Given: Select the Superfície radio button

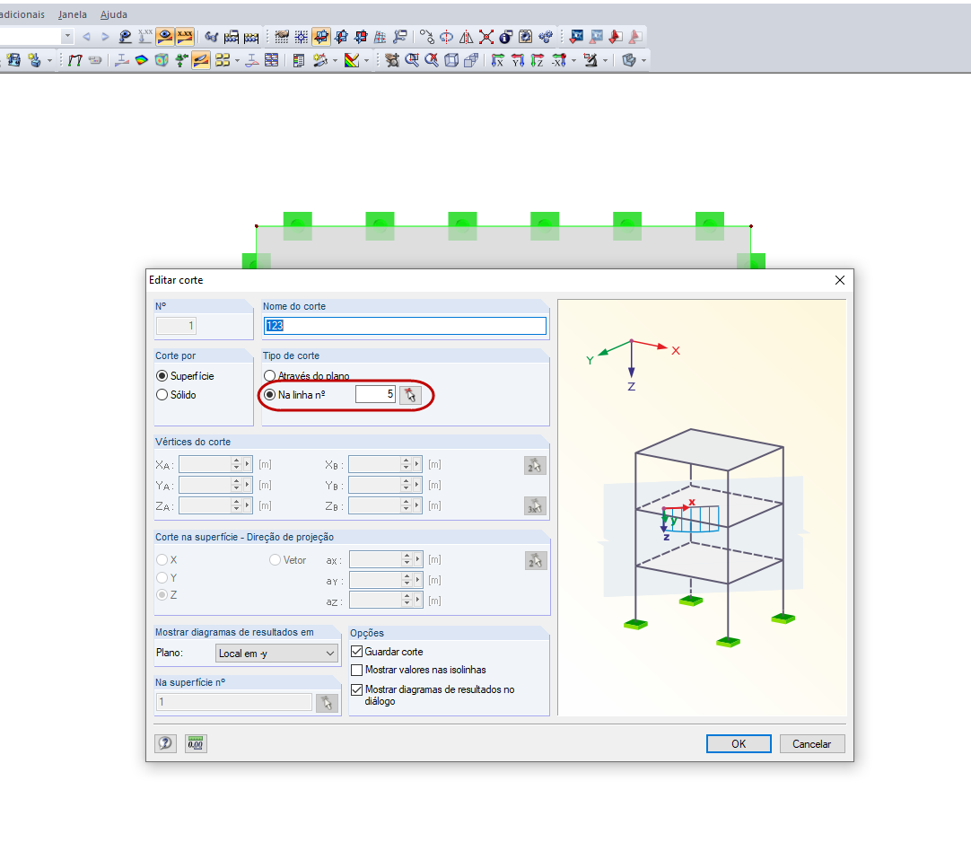Looking at the screenshot, I should click(162, 376).
